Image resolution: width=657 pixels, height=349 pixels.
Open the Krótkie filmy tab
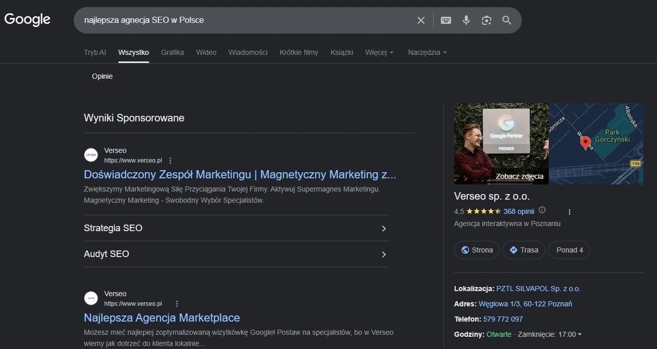coord(299,52)
